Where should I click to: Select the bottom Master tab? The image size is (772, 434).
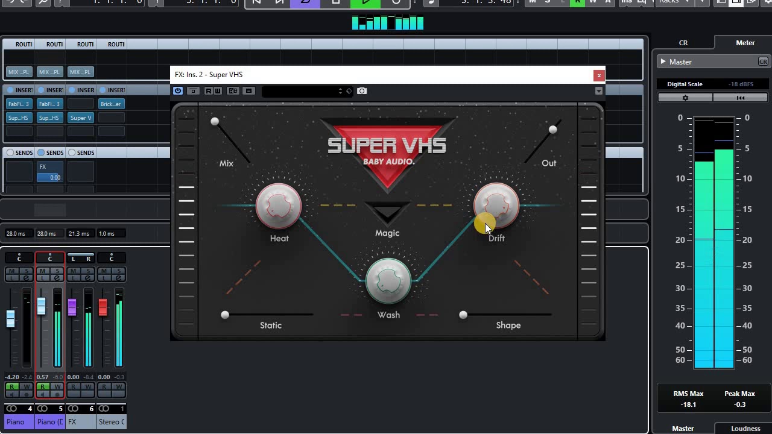[683, 429]
